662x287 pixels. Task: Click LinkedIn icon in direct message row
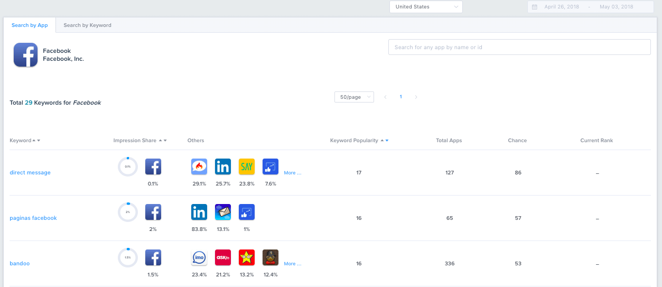[223, 167]
